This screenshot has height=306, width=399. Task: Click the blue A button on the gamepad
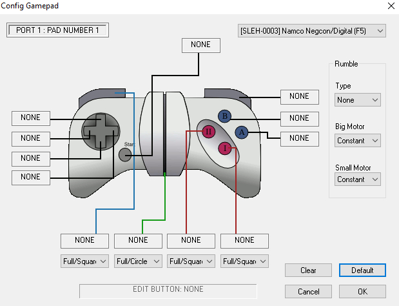[242, 132]
